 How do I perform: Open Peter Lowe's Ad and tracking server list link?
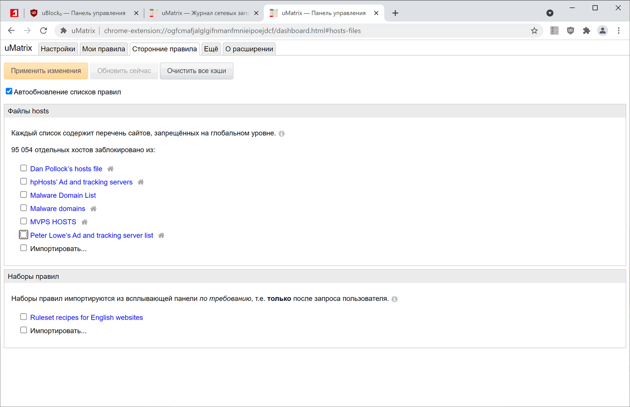pyautogui.click(x=92, y=236)
